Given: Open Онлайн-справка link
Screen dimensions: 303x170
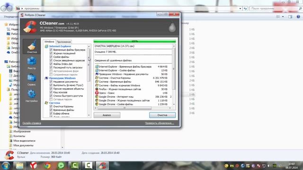Looking at the screenshot, I should (32, 123).
